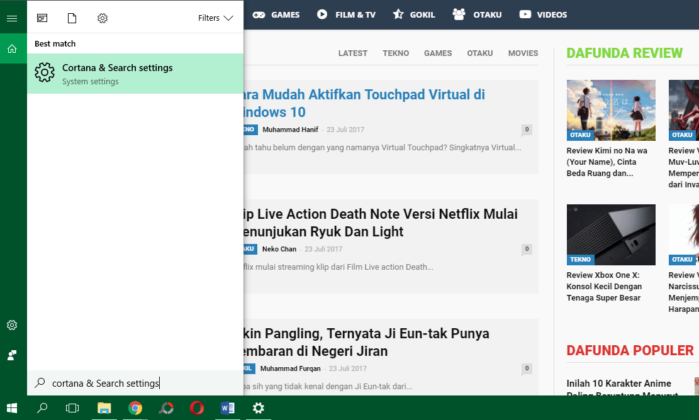Open the hamburger menu in the search panel
The height and width of the screenshot is (420, 699).
(x=12, y=18)
